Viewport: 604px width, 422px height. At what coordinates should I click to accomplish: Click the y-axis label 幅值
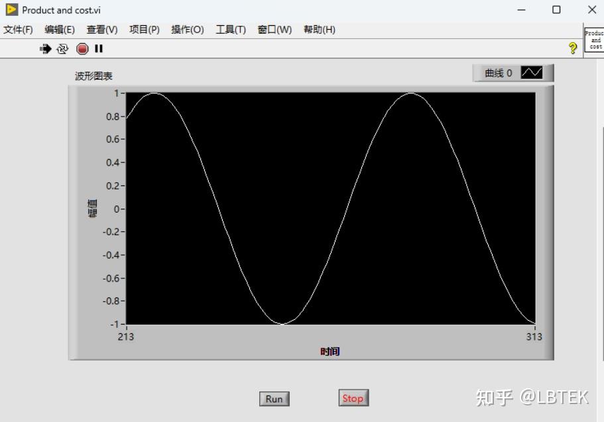[x=92, y=210]
